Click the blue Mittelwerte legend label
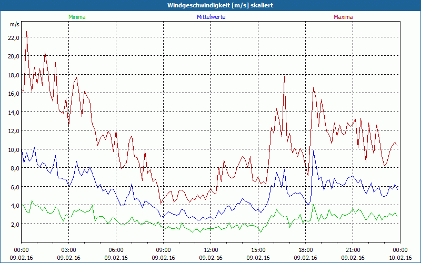421x263 pixels. coord(211,17)
